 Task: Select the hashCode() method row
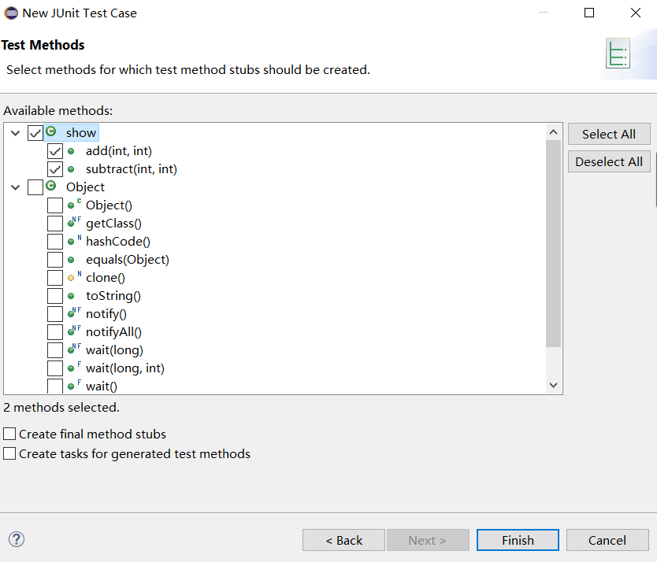pos(117,242)
